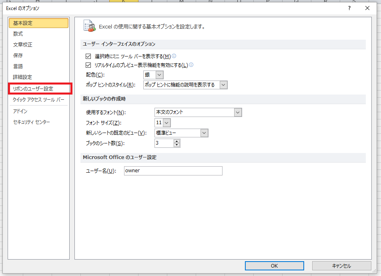The image size is (381, 276).
Task: Click the Excel options header icon
Action: [90, 26]
